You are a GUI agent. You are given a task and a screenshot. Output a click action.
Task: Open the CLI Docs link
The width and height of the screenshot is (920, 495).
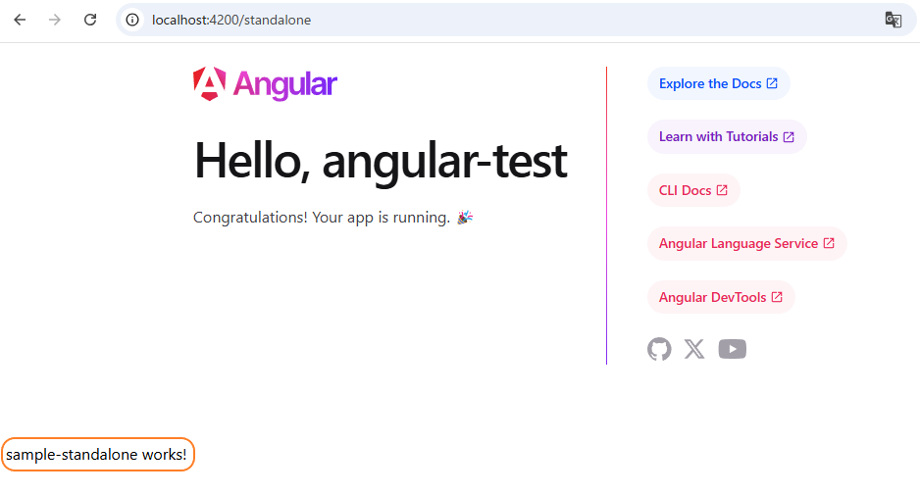693,190
